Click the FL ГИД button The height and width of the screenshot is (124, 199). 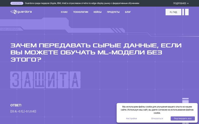173,12
